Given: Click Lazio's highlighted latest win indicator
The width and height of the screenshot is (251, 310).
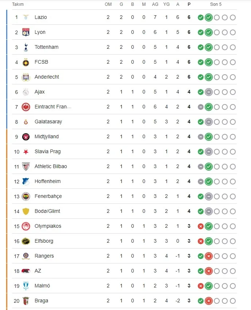Looking at the screenshot, I should 209,17.
